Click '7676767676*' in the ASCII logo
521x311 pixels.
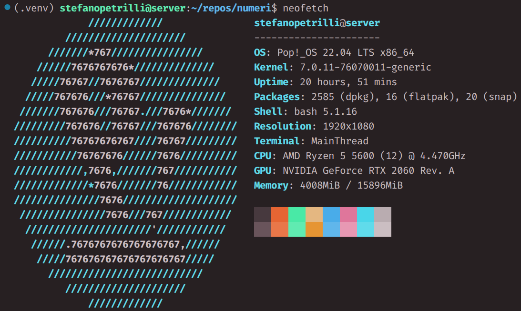[102, 67]
